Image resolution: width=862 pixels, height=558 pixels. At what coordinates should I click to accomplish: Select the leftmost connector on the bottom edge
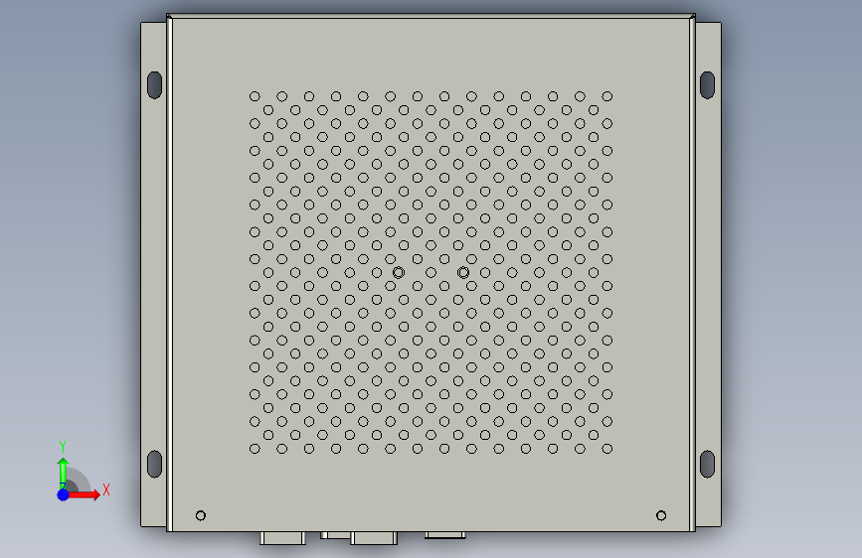282,538
